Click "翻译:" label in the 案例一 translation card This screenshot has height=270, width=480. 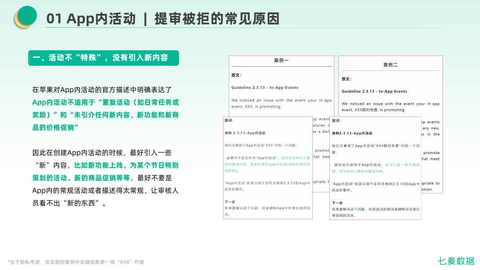click(x=229, y=120)
